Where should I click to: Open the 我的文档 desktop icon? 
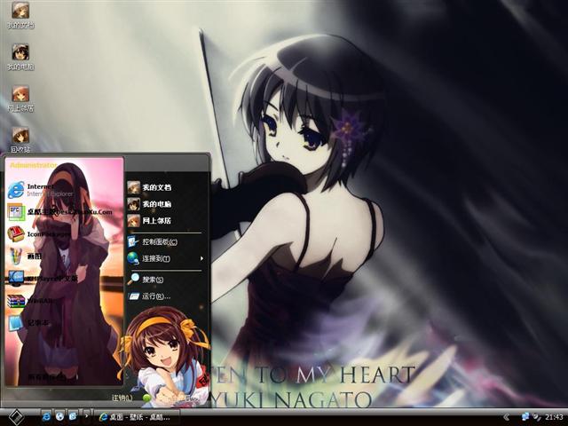coord(20,14)
